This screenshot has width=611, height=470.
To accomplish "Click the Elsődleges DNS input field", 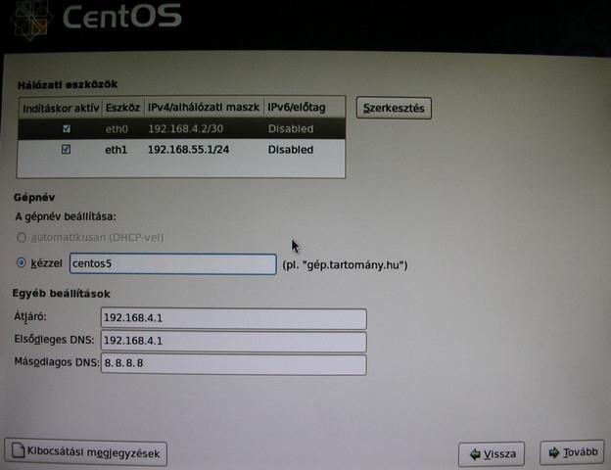I will click(x=233, y=341).
